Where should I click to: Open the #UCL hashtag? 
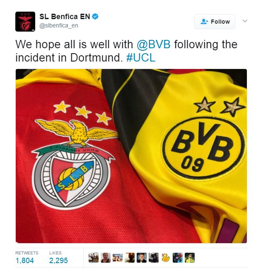[141, 57]
